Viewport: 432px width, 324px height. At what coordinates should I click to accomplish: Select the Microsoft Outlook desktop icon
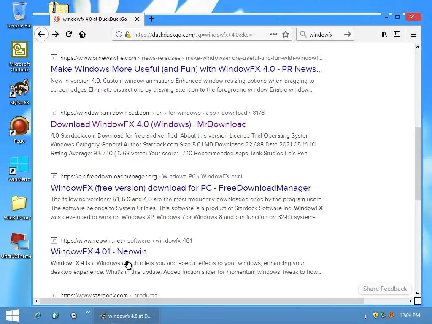19,57
